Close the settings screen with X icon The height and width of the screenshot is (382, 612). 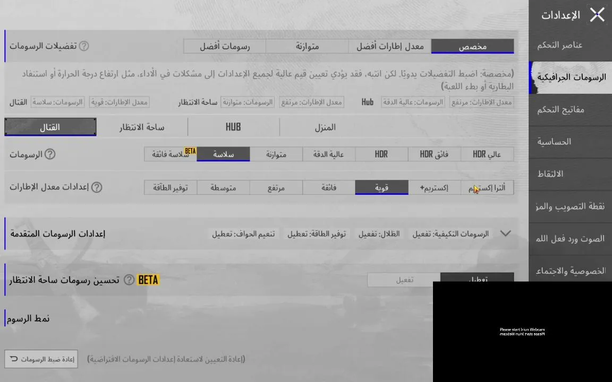[x=597, y=15]
